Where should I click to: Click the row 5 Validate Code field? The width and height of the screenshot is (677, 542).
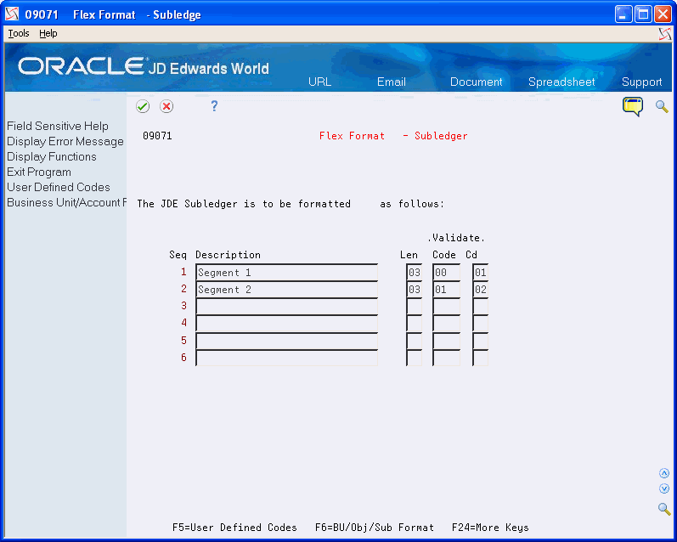447,341
